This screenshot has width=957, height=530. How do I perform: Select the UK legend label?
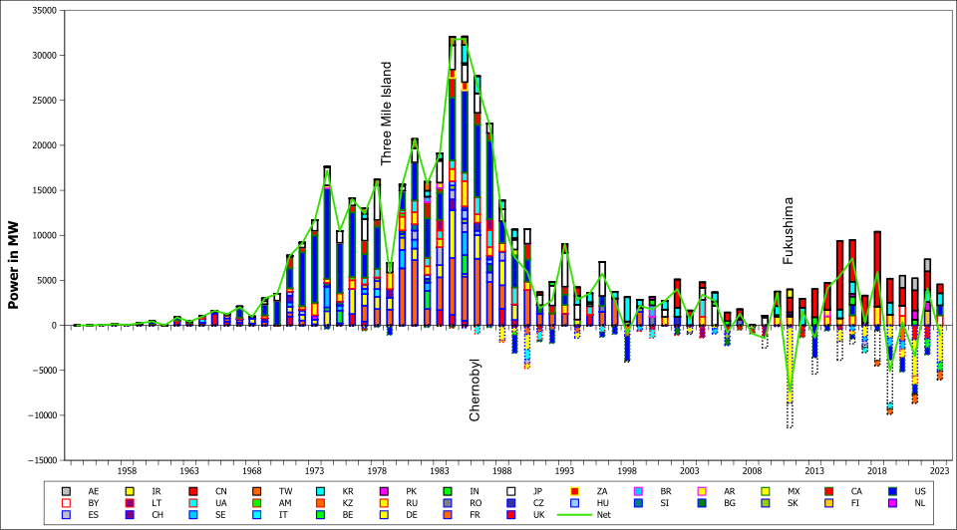click(x=539, y=515)
